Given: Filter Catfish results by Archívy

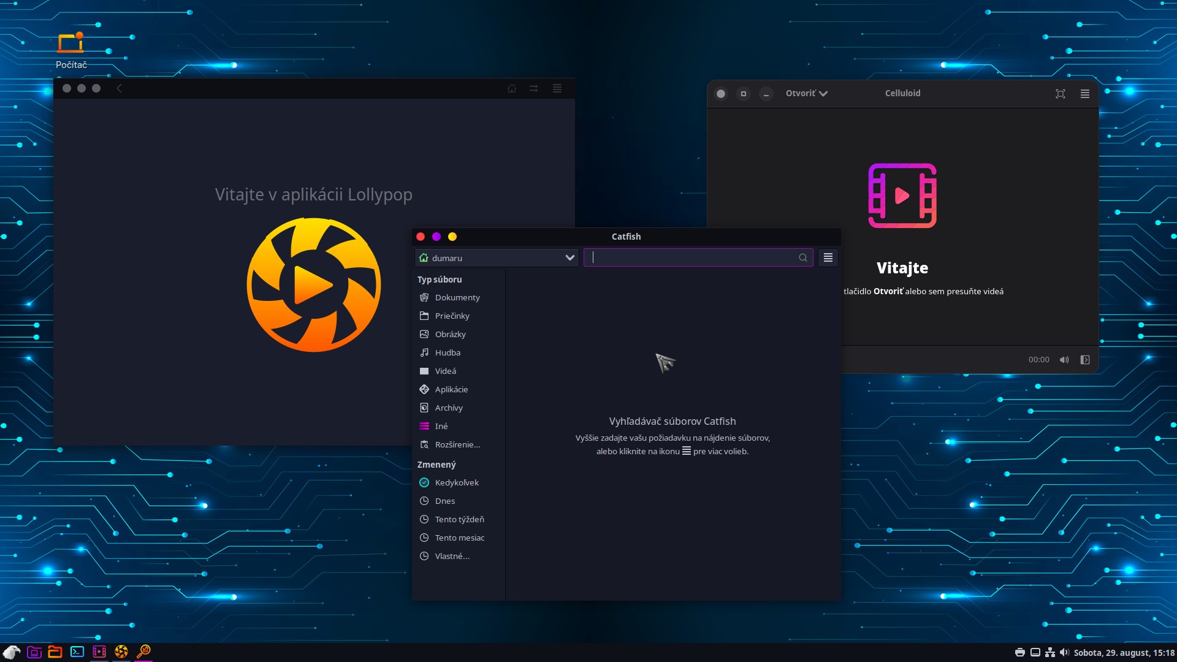Looking at the screenshot, I should (459, 408).
